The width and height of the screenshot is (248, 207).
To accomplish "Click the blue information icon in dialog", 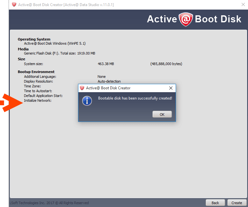I will pyautogui.click(x=87, y=101).
